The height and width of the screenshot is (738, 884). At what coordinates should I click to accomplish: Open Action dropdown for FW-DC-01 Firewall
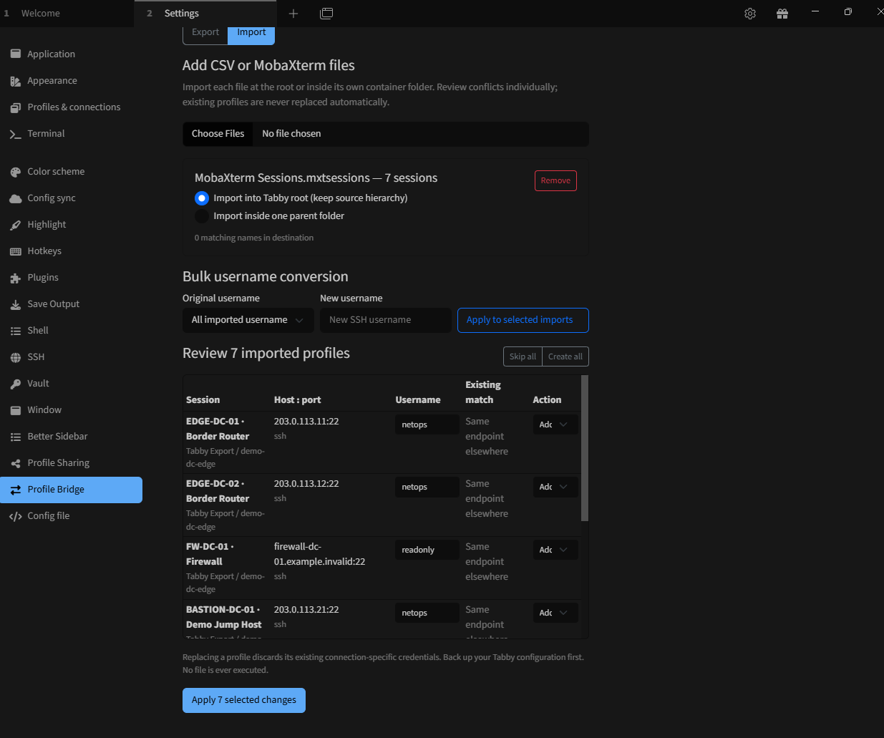[555, 550]
